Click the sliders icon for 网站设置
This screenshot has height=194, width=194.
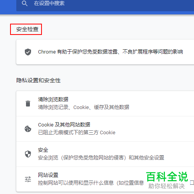click(28, 179)
